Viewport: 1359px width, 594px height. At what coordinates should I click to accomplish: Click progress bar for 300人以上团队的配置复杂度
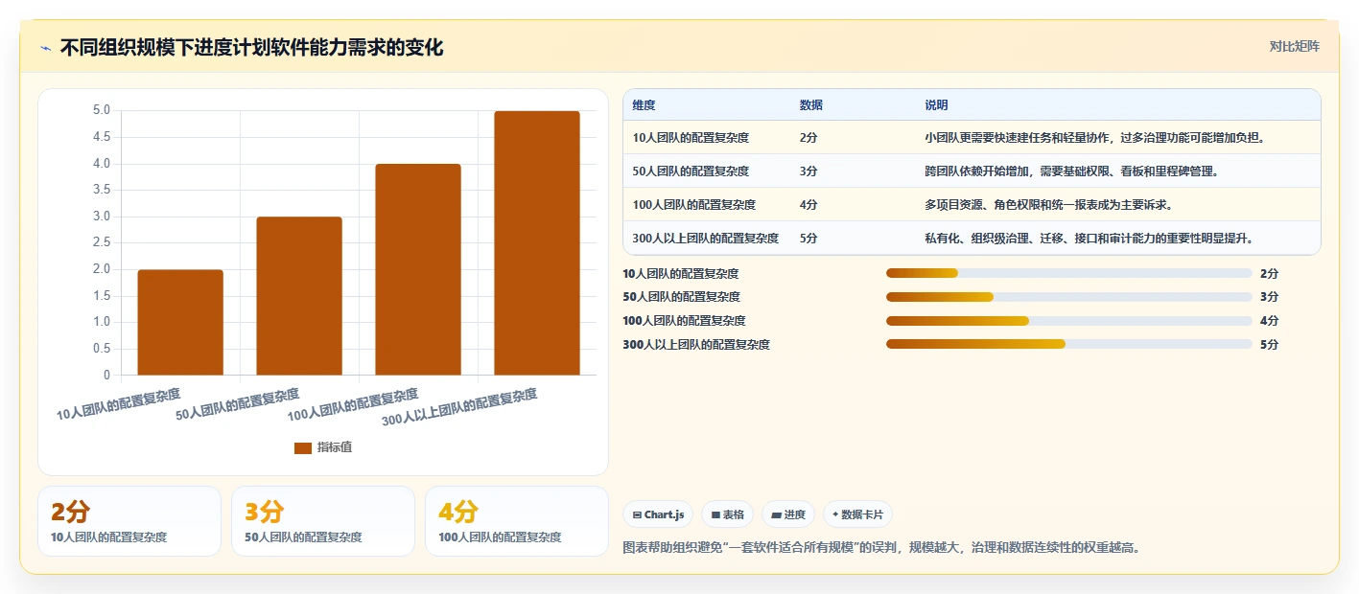[x=1069, y=344]
